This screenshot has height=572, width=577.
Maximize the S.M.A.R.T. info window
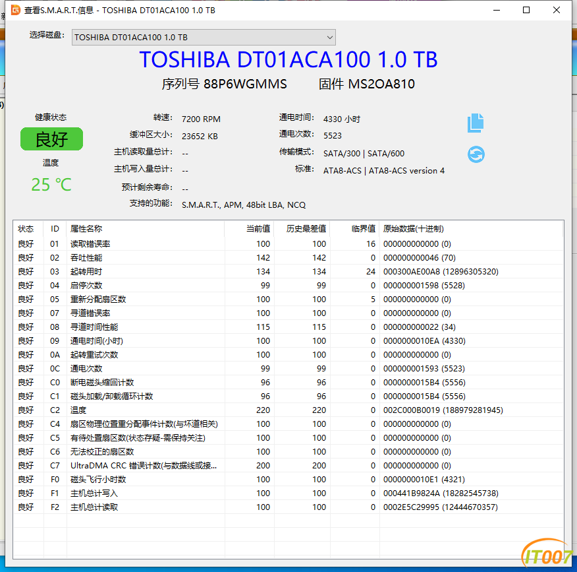(526, 10)
